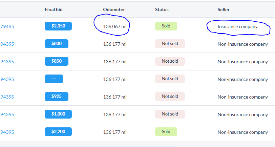The height and width of the screenshot is (147, 275).
Task: Select the Not sold badge beside the $925 bid
Action: tap(170, 97)
